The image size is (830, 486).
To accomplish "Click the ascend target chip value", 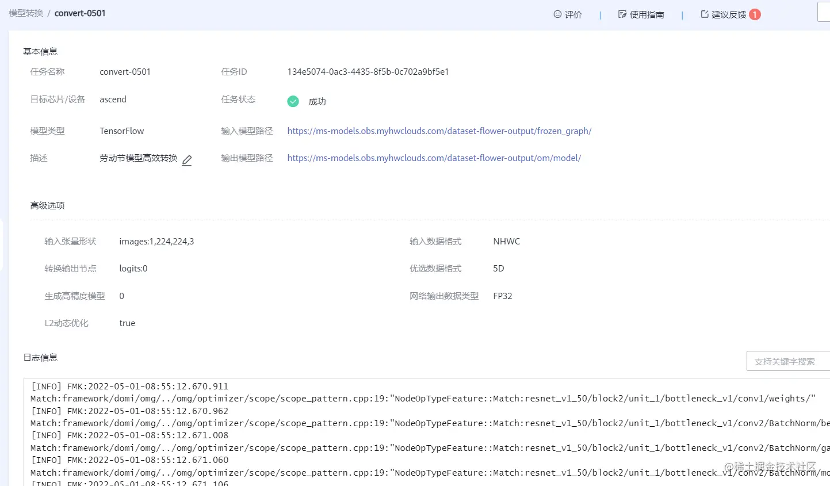I will [113, 100].
